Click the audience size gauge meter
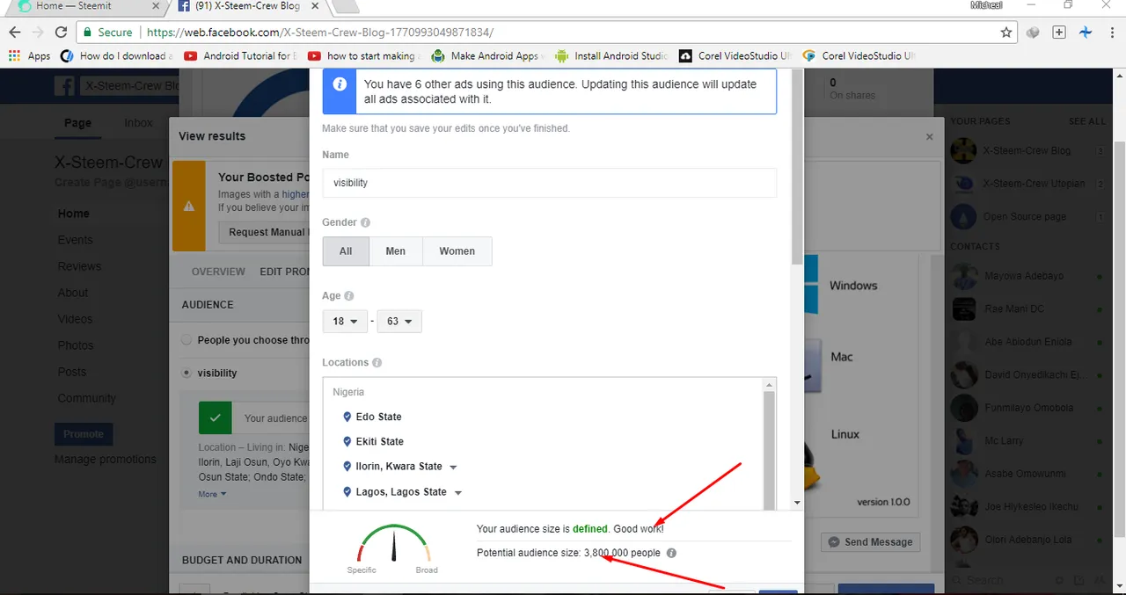Screen dimensions: 1126x595 (395, 545)
